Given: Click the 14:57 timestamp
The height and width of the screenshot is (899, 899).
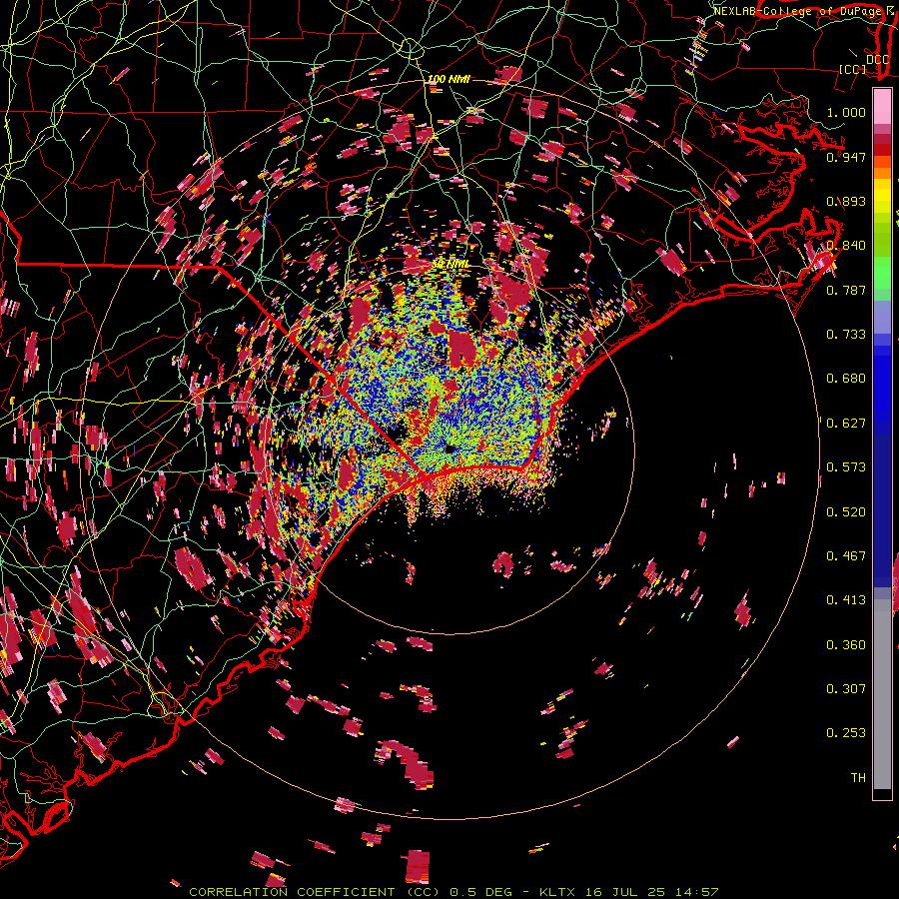Looking at the screenshot, I should coord(696,892).
